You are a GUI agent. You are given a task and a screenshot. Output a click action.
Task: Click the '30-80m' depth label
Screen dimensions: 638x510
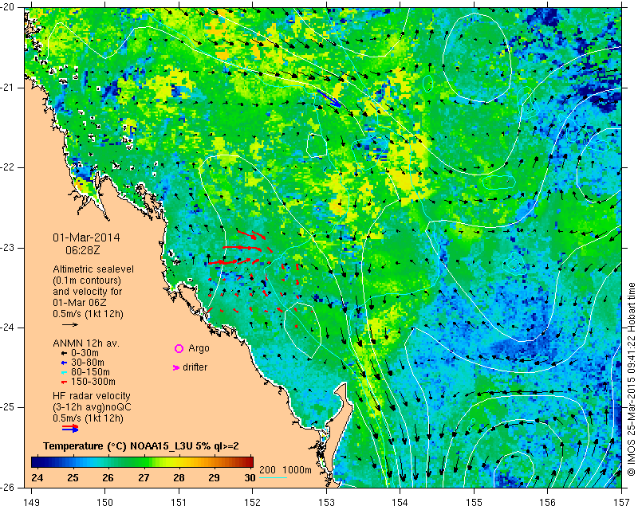[88, 363]
